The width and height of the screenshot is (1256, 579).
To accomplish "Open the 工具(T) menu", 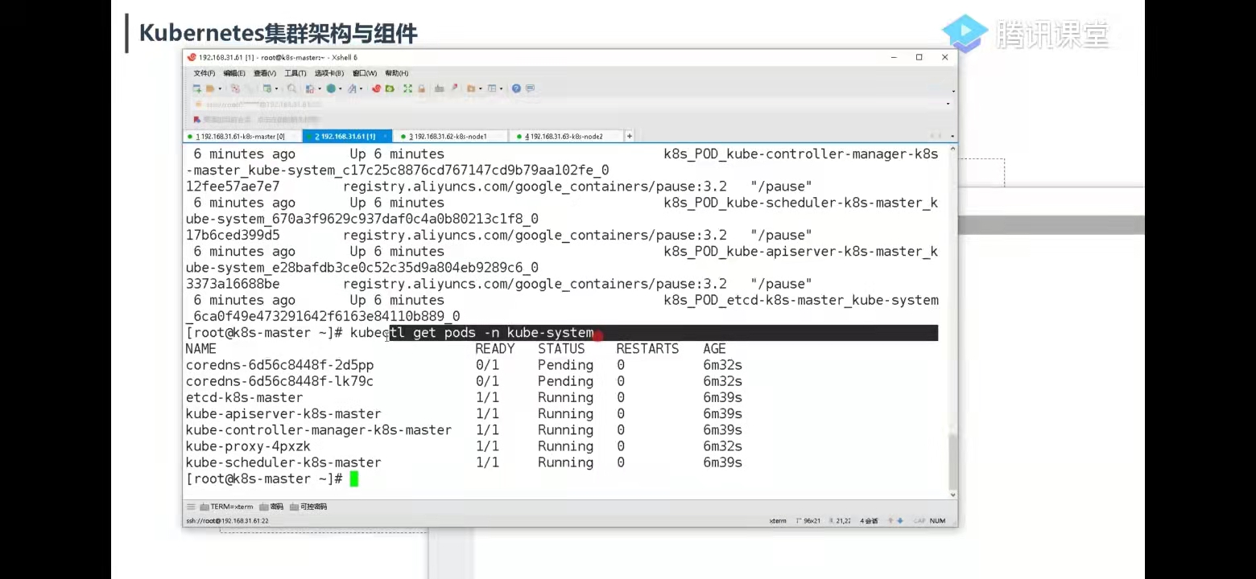I will (295, 73).
